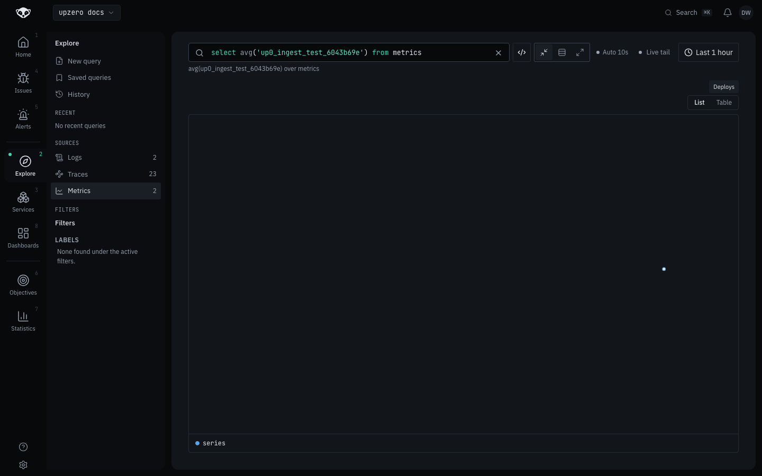762x476 pixels.
Task: Click into the query input field
Action: tap(349, 52)
